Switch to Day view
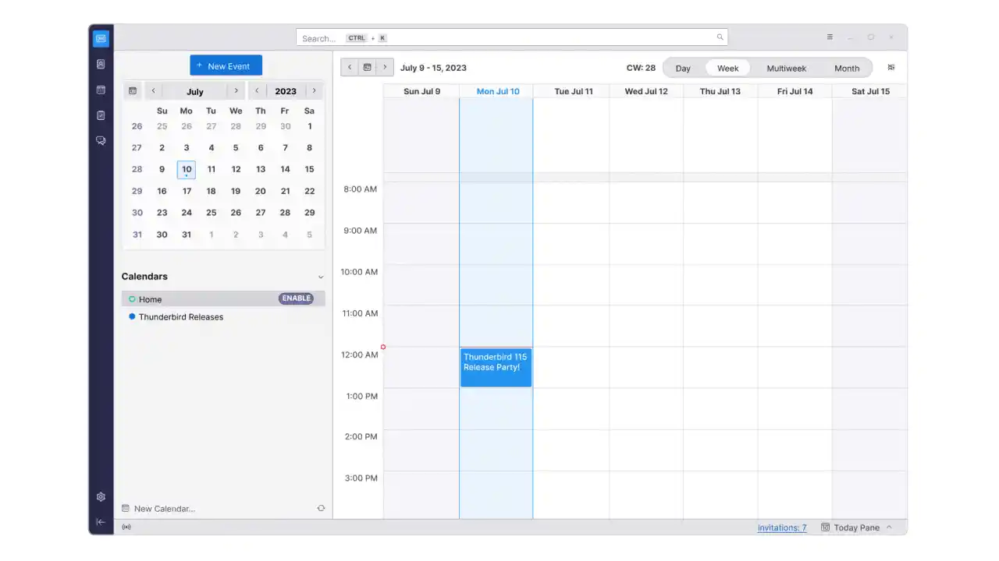This screenshot has width=999, height=561. pyautogui.click(x=683, y=68)
